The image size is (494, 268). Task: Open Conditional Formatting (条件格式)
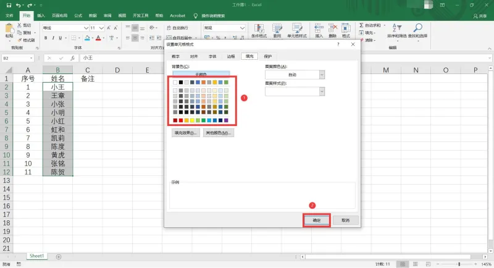[x=259, y=31]
